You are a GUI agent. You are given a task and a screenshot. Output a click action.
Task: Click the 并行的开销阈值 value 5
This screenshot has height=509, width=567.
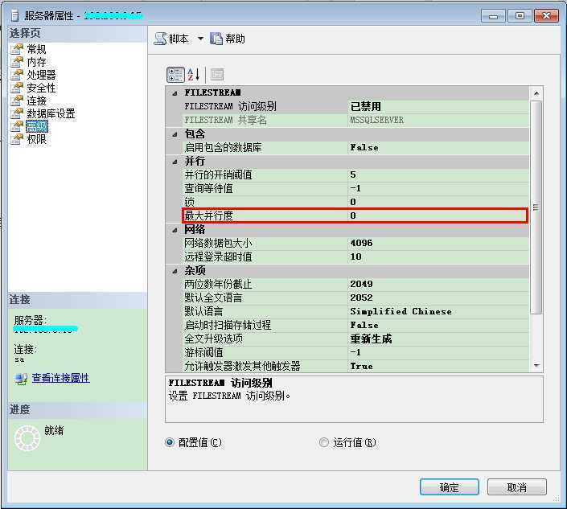point(353,175)
